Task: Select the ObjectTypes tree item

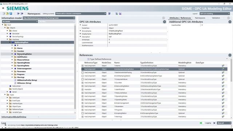Action: [17, 107]
